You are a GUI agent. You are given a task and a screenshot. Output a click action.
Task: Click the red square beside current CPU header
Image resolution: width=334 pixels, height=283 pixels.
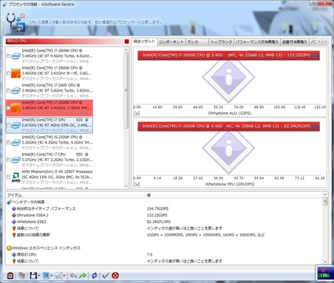(x=127, y=41)
